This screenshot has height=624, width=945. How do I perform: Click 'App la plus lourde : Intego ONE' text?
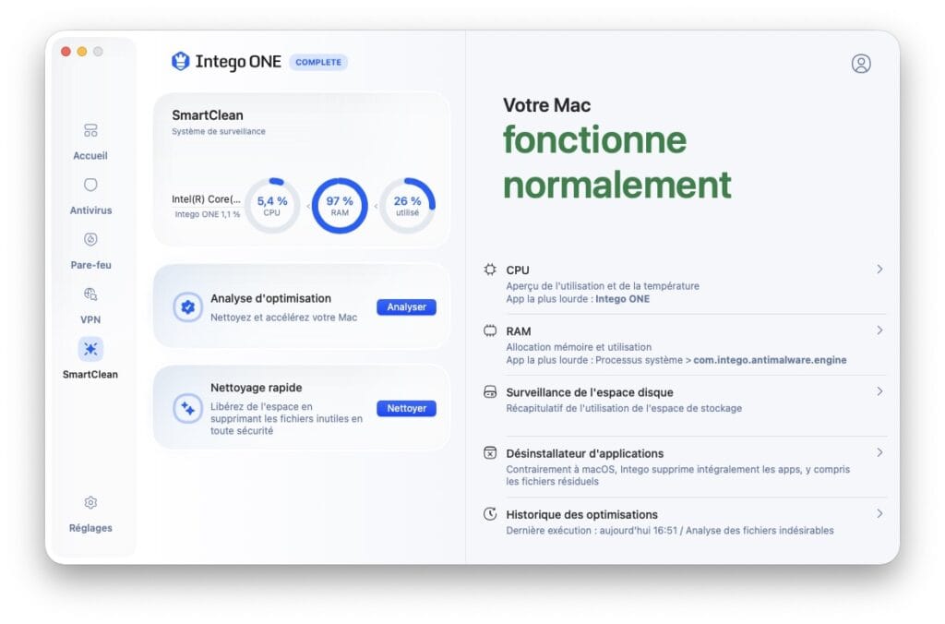(578, 299)
